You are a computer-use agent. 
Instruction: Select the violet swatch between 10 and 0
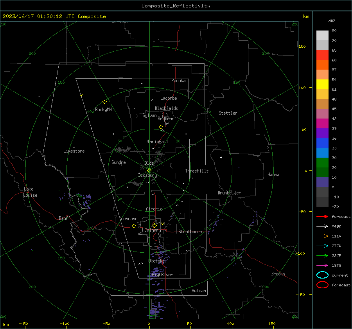click(322, 182)
